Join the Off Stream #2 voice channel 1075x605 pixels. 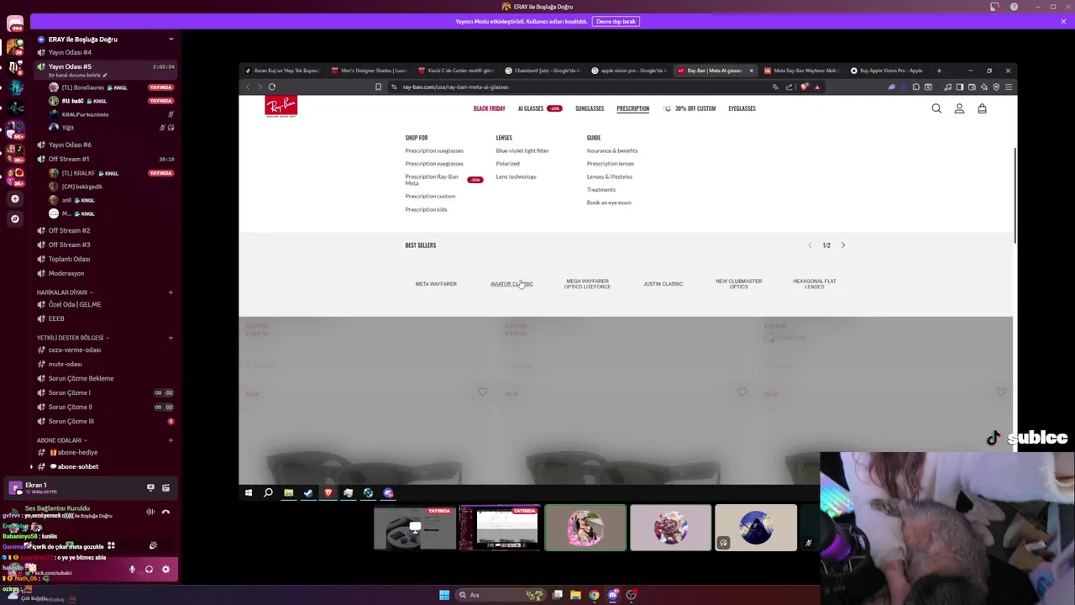point(69,230)
